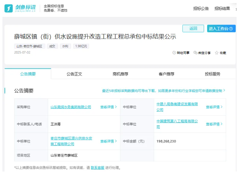Click the 微信分享 WeChat share icon

click(x=195, y=53)
